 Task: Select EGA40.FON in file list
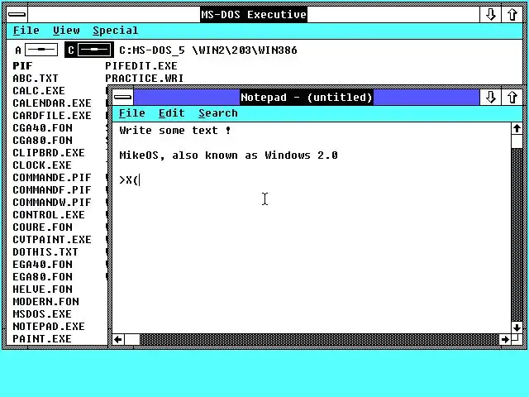(42, 265)
